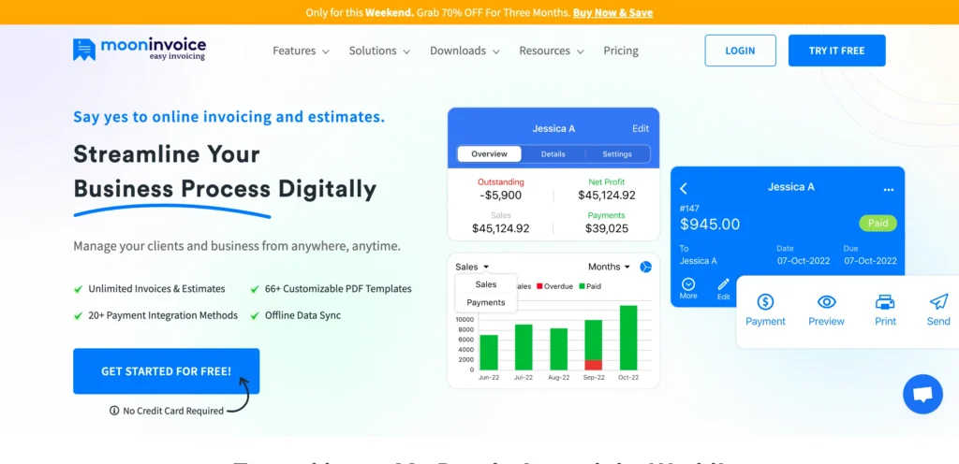This screenshot has width=959, height=464.
Task: Switch to the Settings tab
Action: pos(617,153)
